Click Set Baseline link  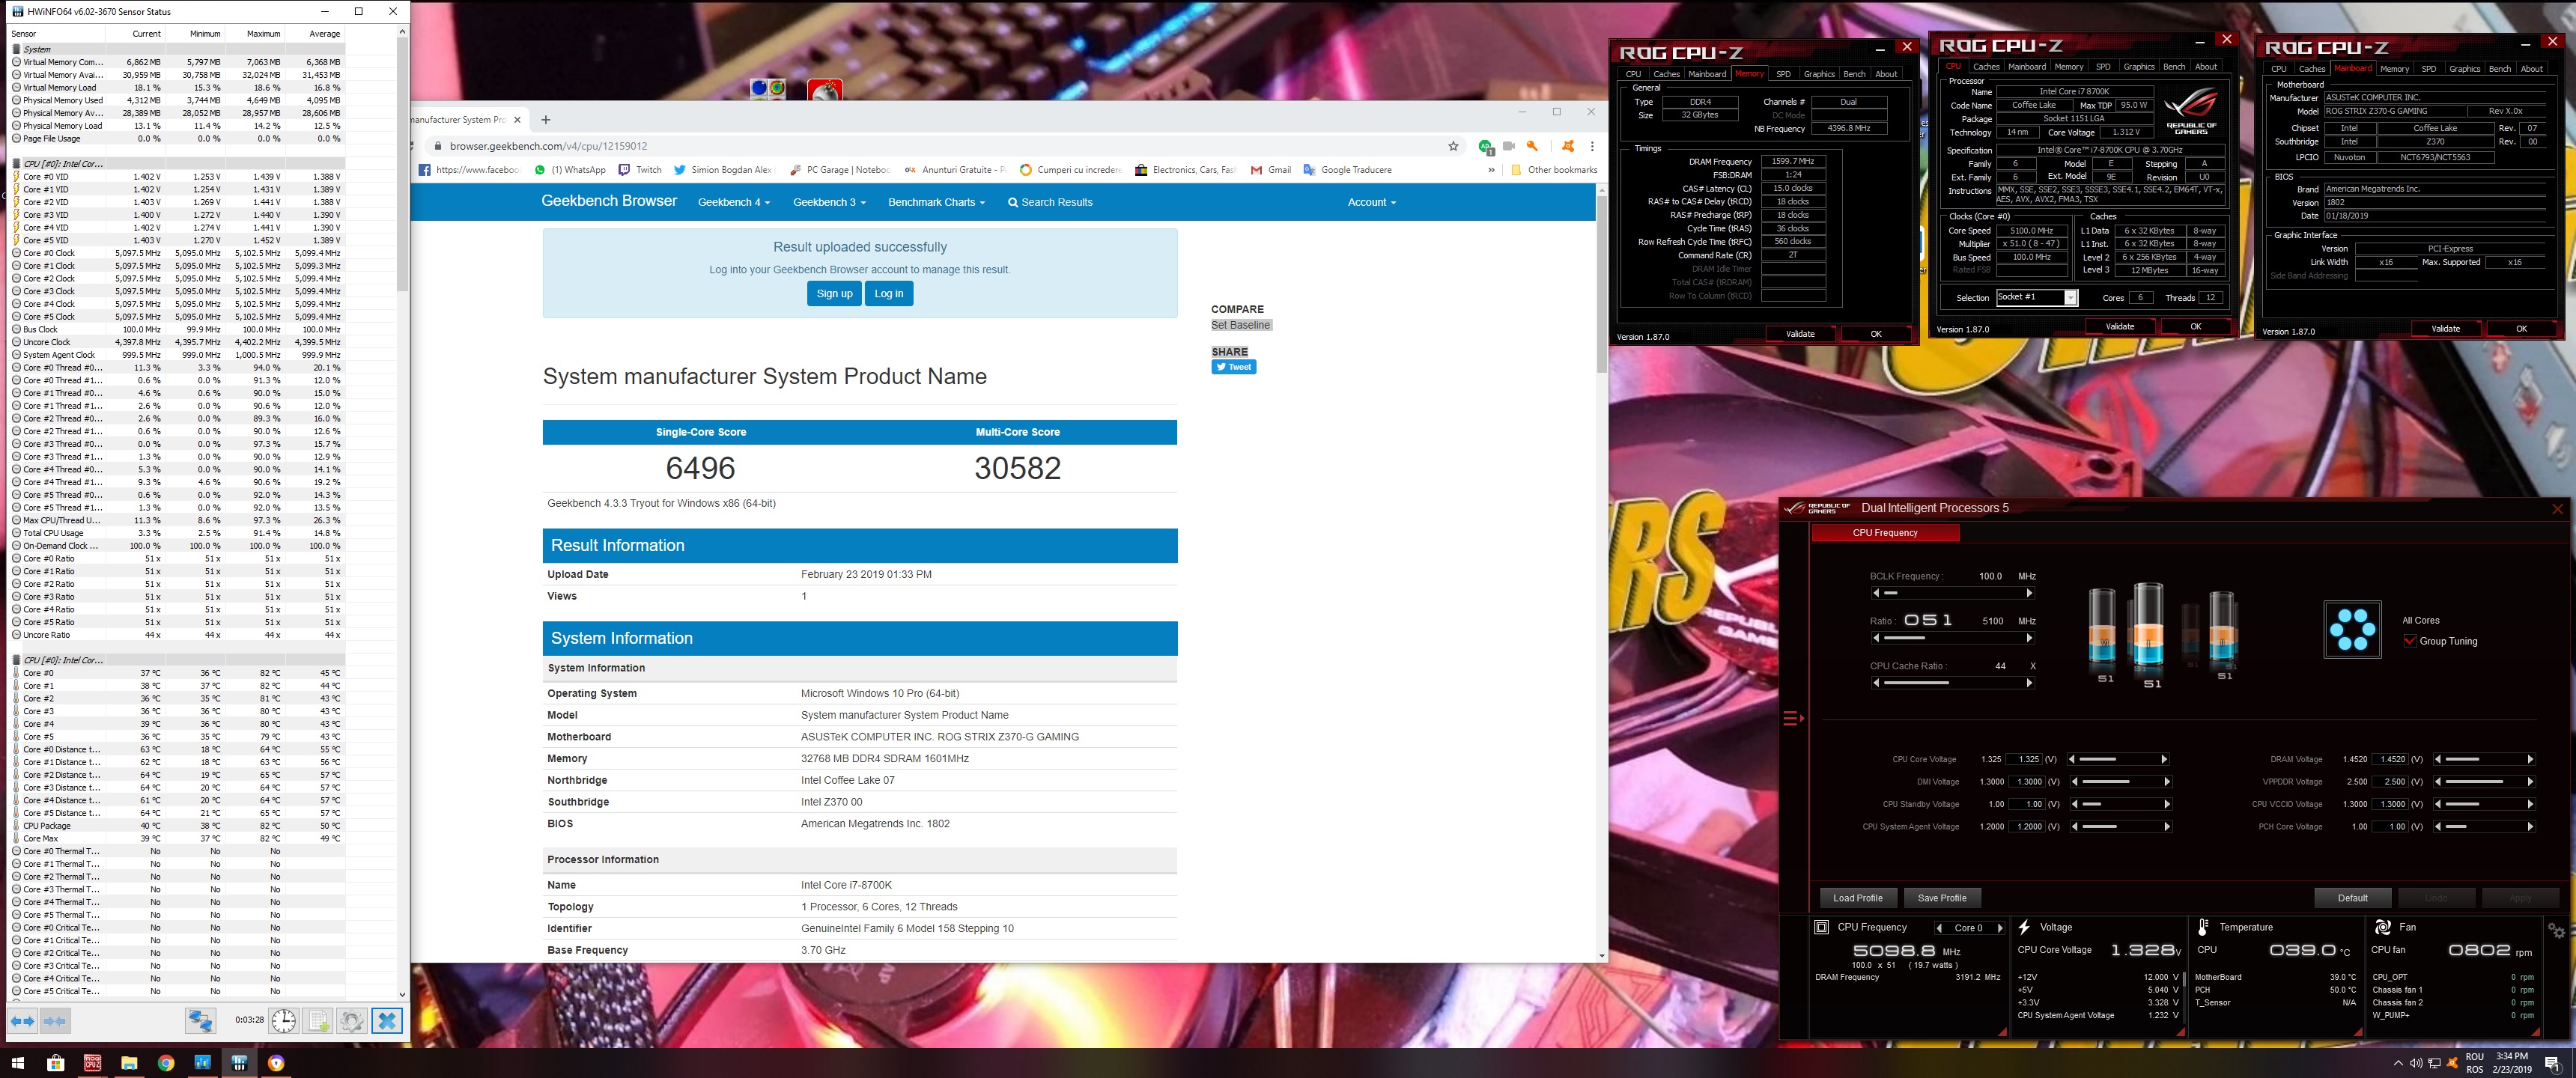(x=1240, y=325)
